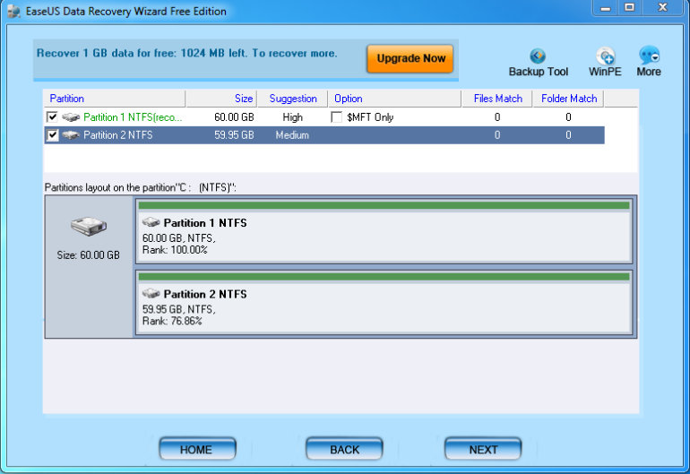Select the Partition 1 NTFS layout block title

(205, 223)
